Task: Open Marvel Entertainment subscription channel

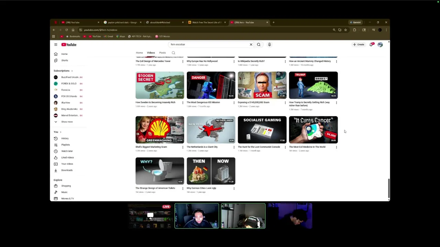Action: (x=68, y=115)
